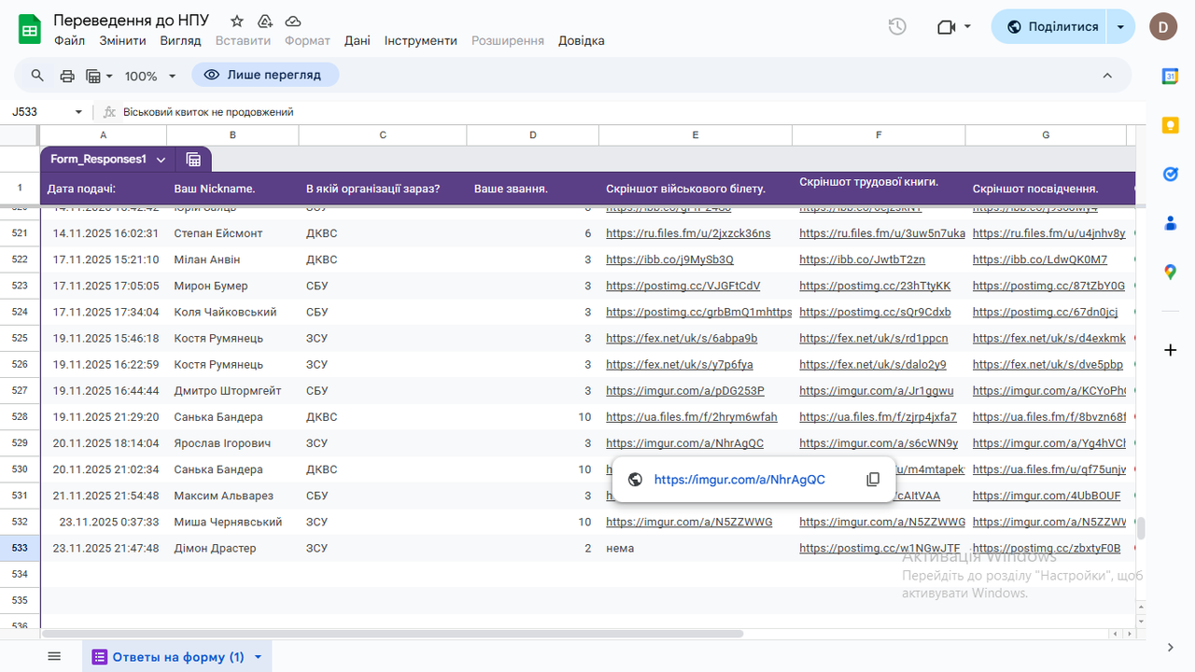1195x672 pixels.
Task: Open link postimg.cc/w1NGwJTF in row 533
Action: click(879, 548)
